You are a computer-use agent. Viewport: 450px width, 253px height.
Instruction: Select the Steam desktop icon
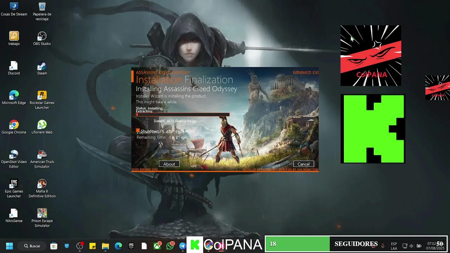(x=42, y=68)
